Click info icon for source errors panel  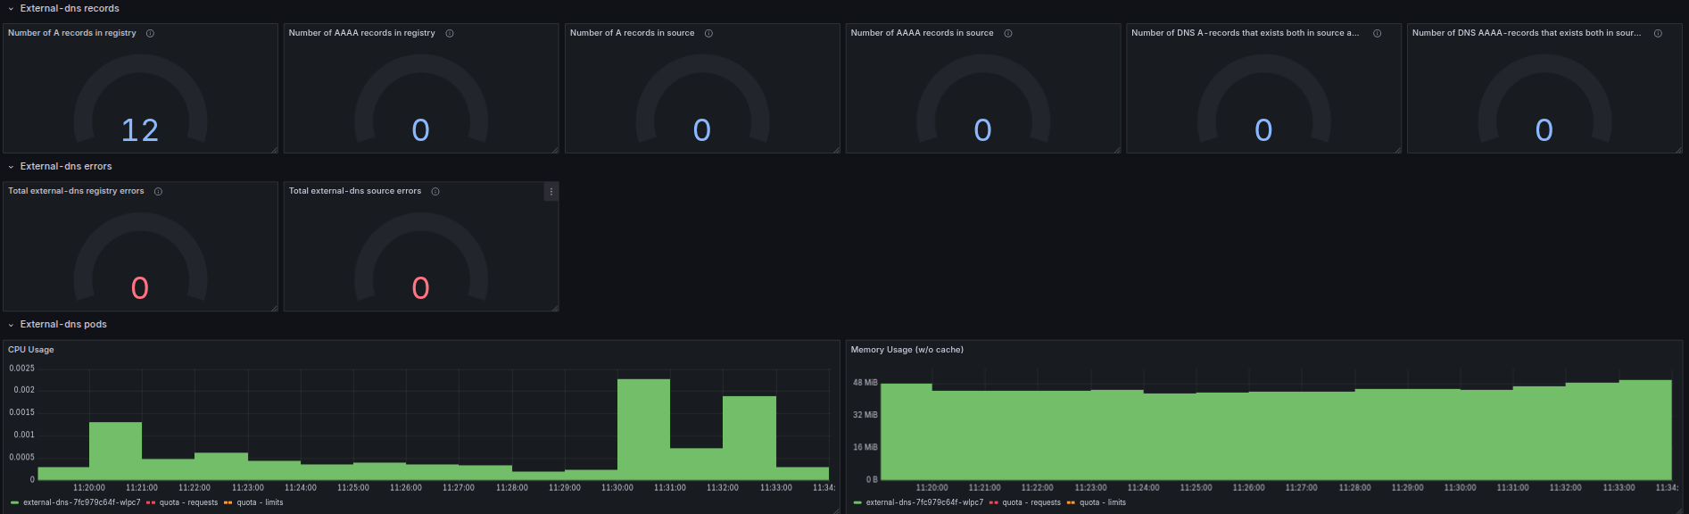pos(435,192)
